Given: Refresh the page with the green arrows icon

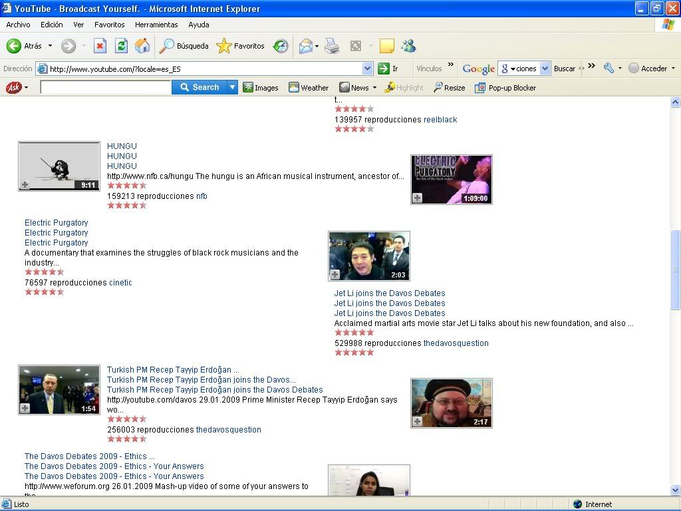Looking at the screenshot, I should coord(121,46).
